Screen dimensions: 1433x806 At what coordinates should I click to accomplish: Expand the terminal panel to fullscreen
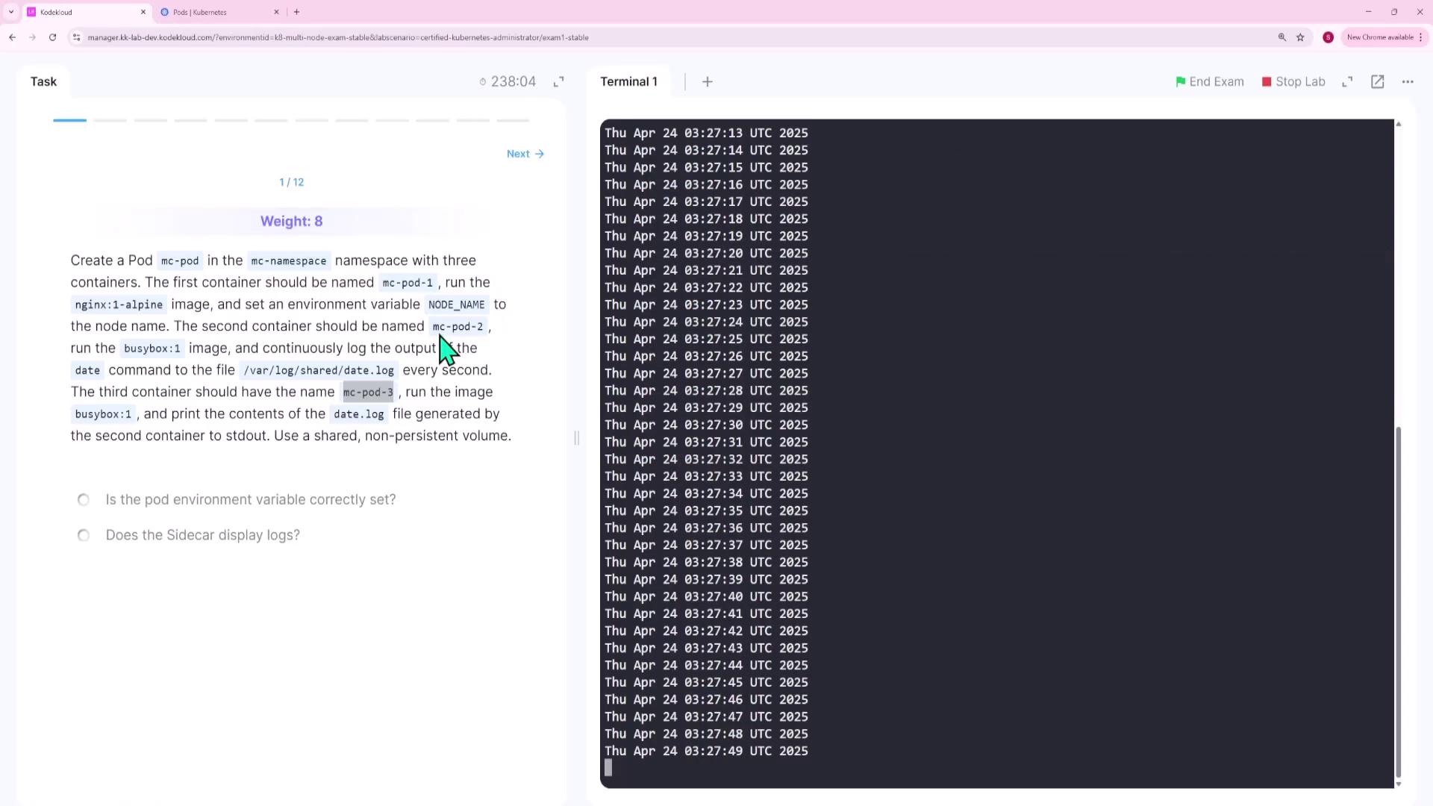point(1347,82)
